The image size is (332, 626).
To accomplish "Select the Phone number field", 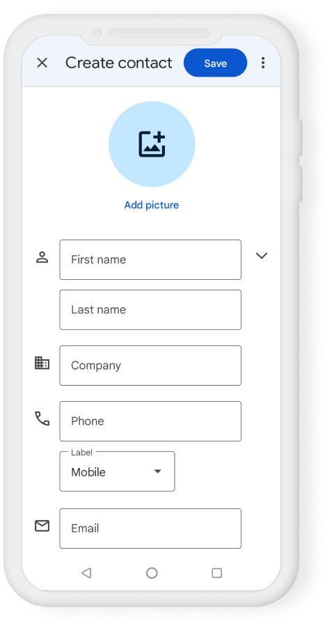I will click(150, 421).
